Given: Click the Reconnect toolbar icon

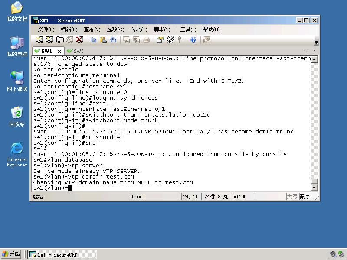Looking at the screenshot, I should pos(70,40).
